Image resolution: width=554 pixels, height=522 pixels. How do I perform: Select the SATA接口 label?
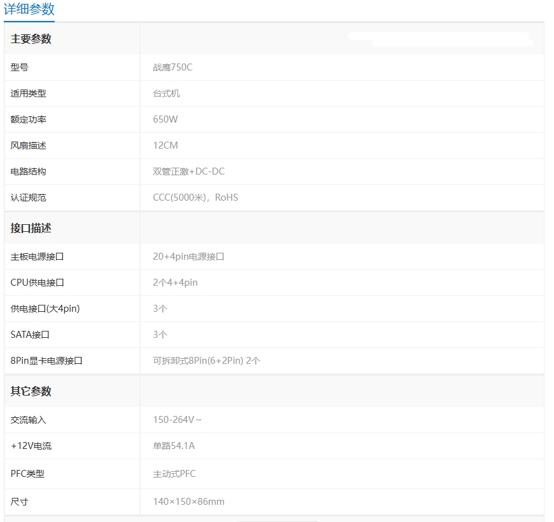pyautogui.click(x=30, y=335)
